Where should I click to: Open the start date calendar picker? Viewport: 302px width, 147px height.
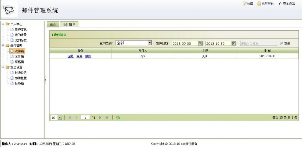[x=200, y=43]
